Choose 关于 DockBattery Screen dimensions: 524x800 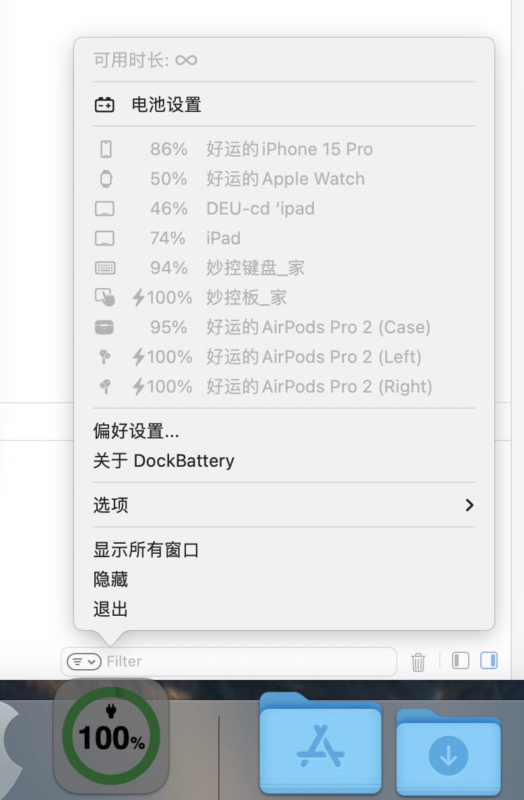point(164,461)
